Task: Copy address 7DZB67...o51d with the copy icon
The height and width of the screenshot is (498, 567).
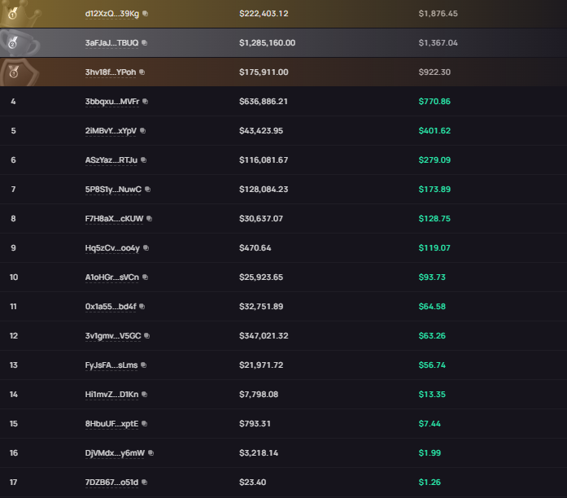Action: coord(144,482)
